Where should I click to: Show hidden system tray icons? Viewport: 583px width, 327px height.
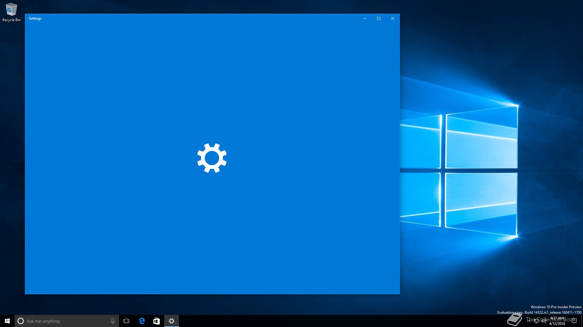coord(529,321)
